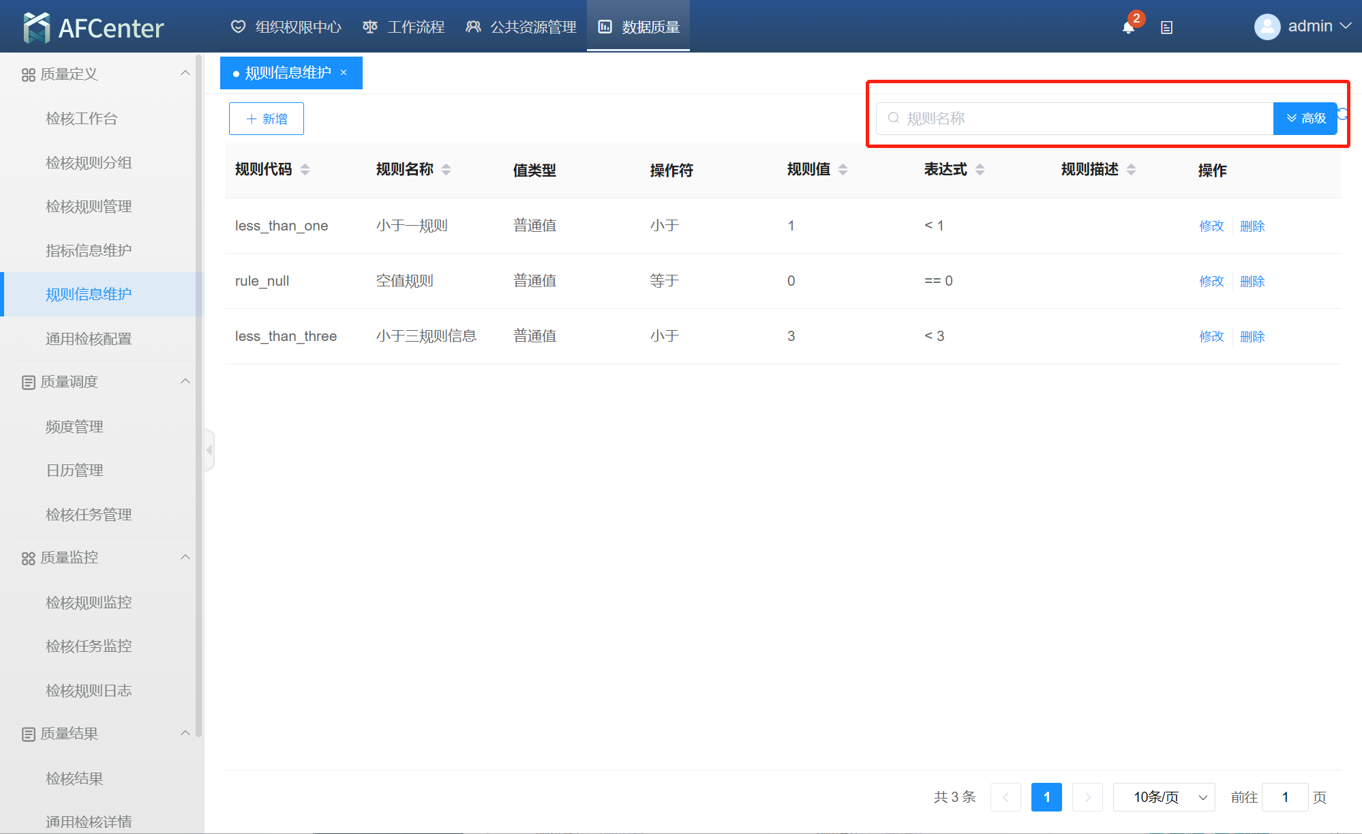Close the 规则信息维护 tab
The width and height of the screenshot is (1362, 834).
(x=344, y=73)
